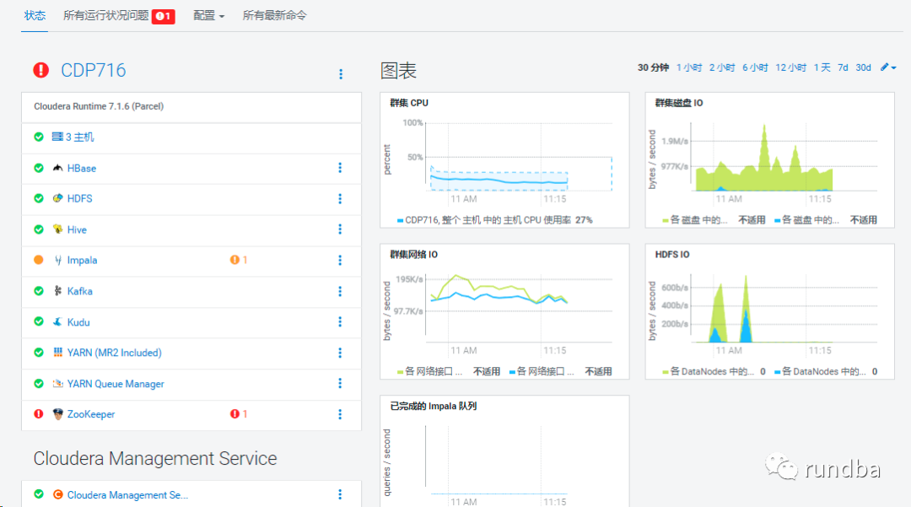
Task: Set chart time range to 7d
Action: pos(843,67)
